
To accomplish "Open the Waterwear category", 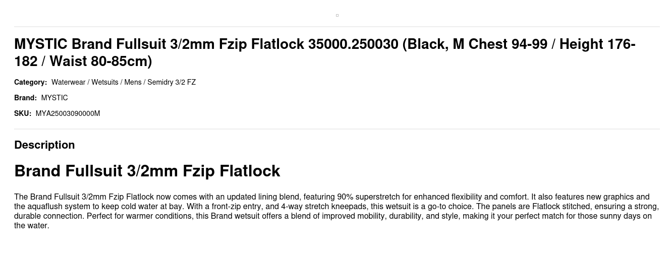I will [x=68, y=82].
